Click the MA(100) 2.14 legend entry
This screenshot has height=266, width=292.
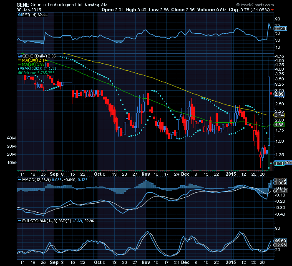(x=35, y=60)
